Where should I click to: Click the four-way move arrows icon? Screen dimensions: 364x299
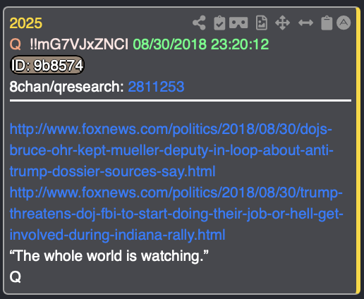point(282,23)
